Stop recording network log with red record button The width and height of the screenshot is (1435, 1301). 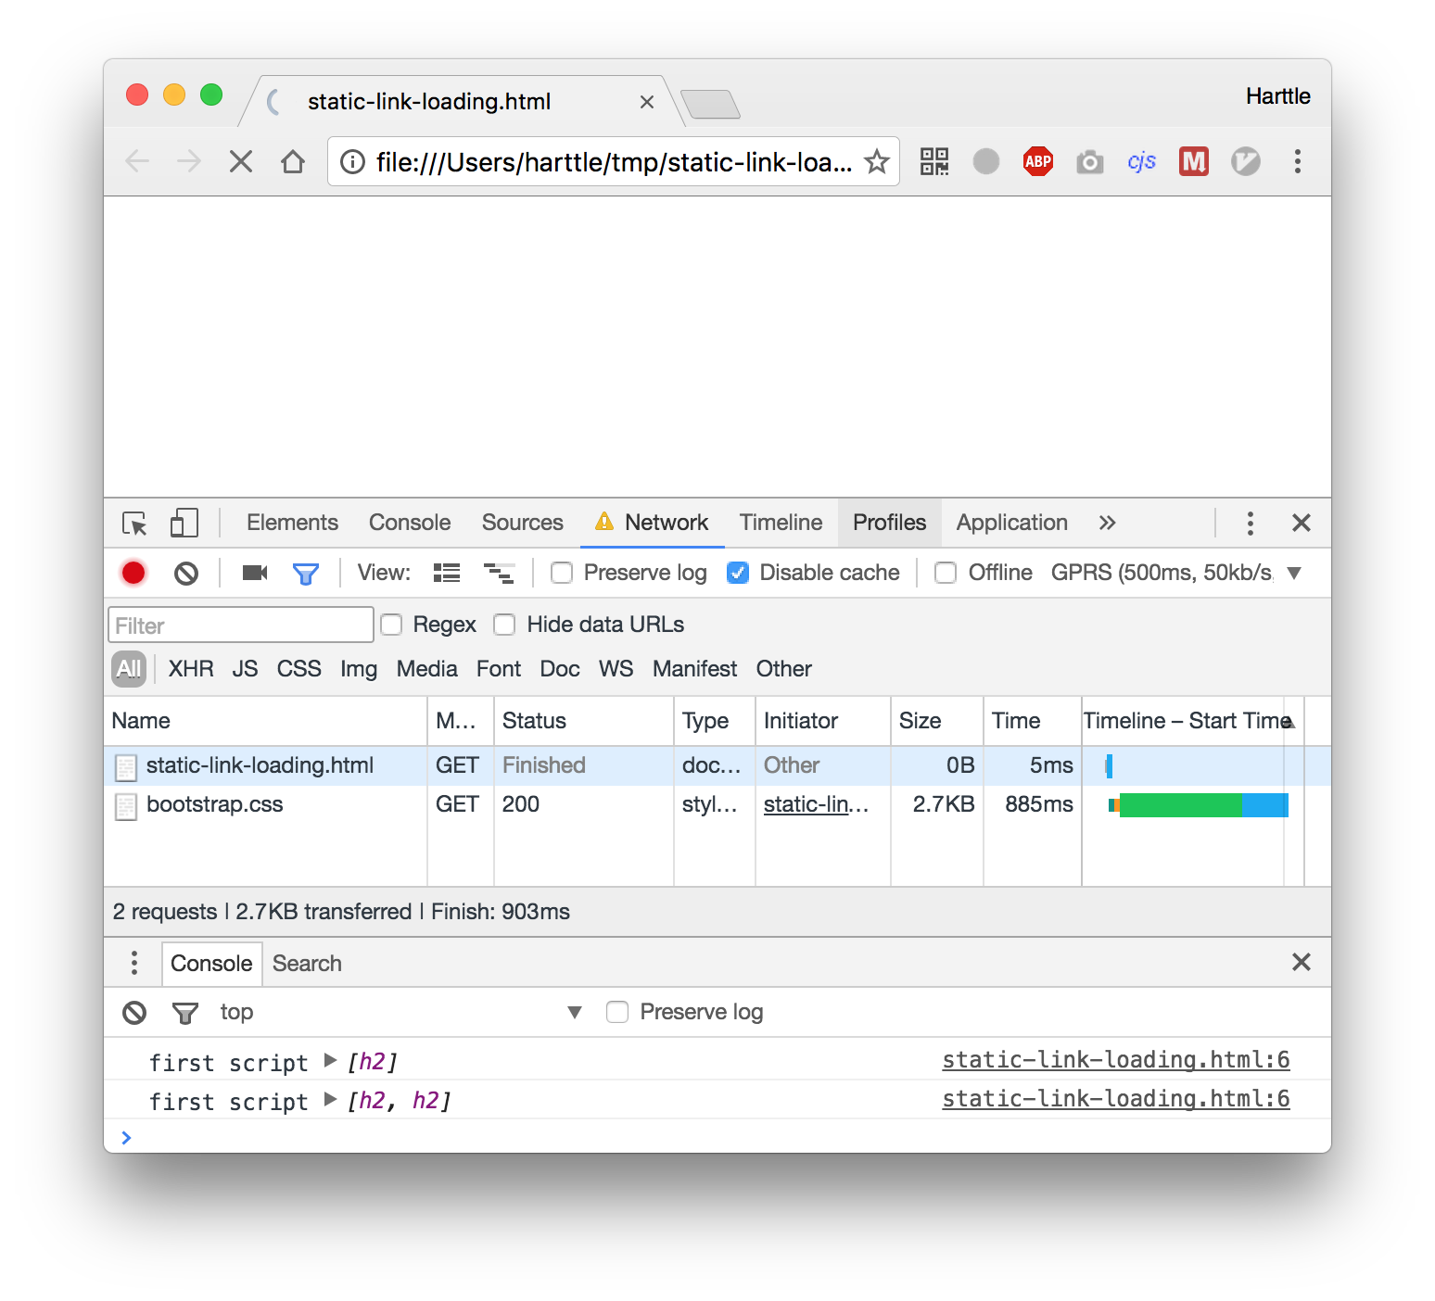(x=133, y=573)
